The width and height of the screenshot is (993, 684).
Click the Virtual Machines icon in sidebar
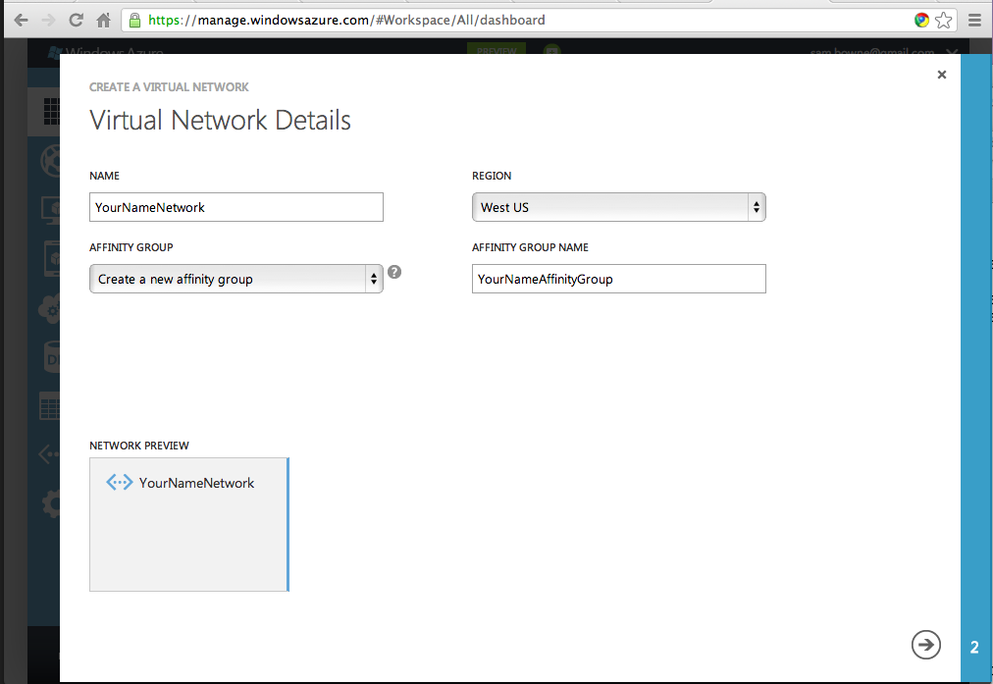[x=51, y=210]
